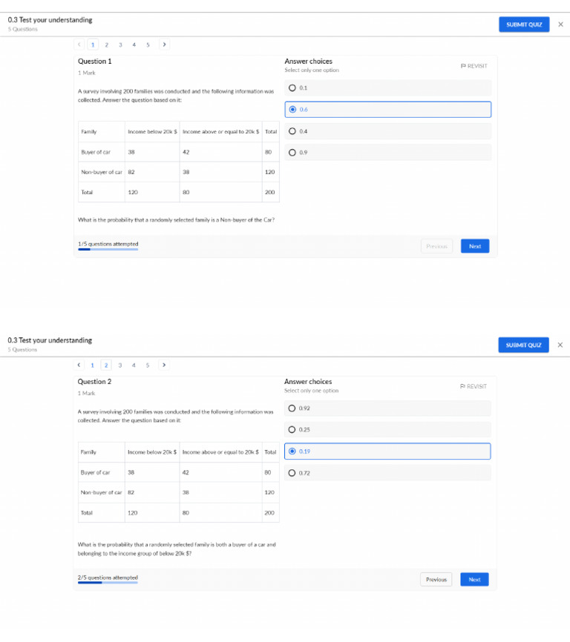Screen dimensions: 570x642
Task: Open question 5 in bottom pagination
Action: pyautogui.click(x=148, y=365)
